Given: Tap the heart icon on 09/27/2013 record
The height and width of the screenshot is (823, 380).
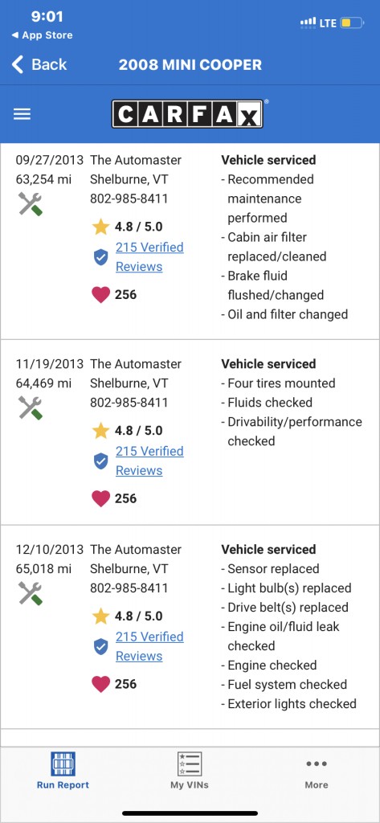Looking at the screenshot, I should [x=100, y=295].
